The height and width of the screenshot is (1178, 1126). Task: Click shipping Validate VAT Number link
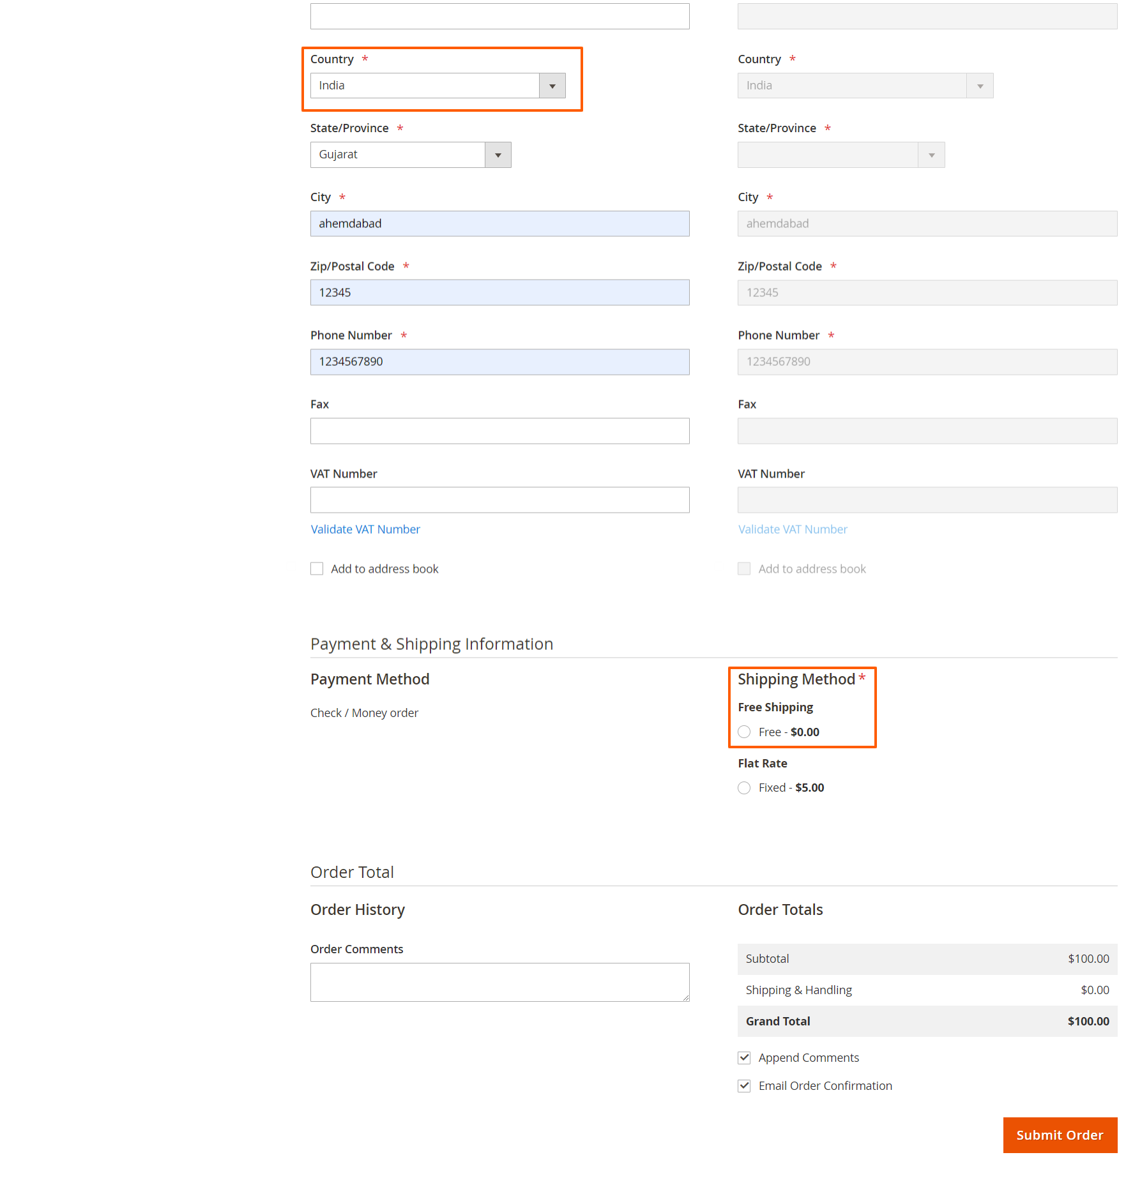[793, 529]
